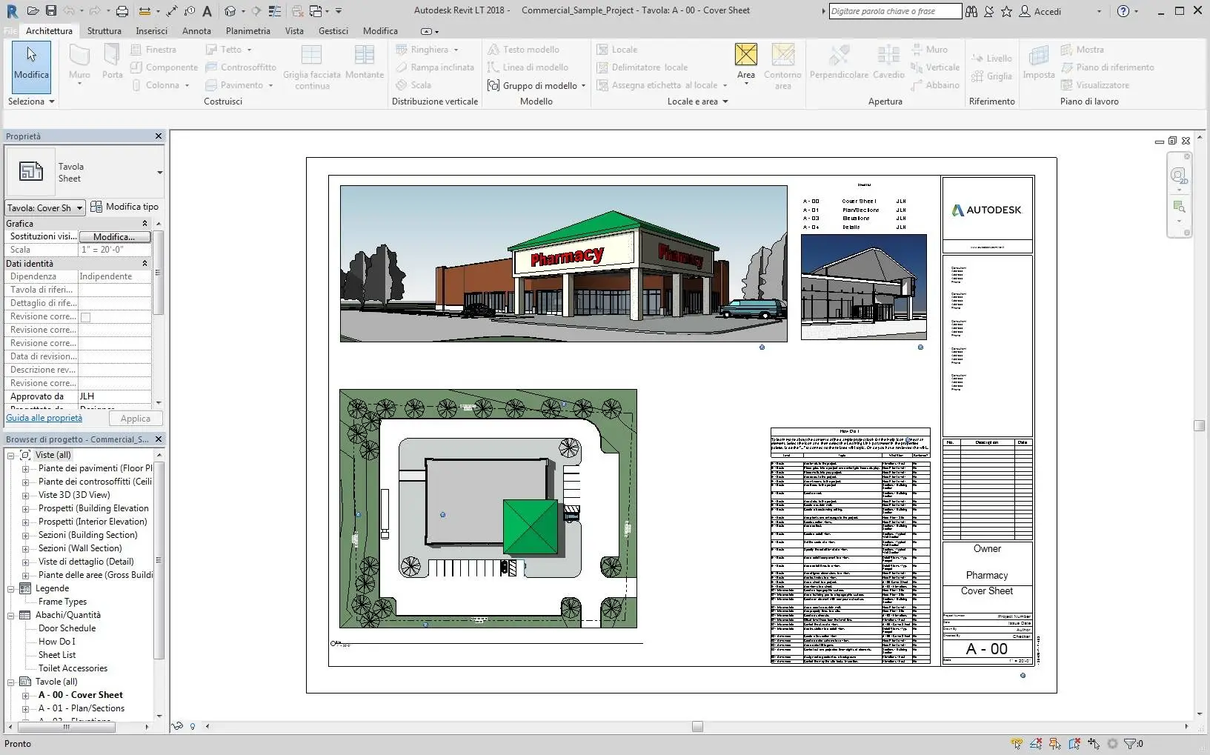Click the filter icon in the status bar

coord(1129,743)
